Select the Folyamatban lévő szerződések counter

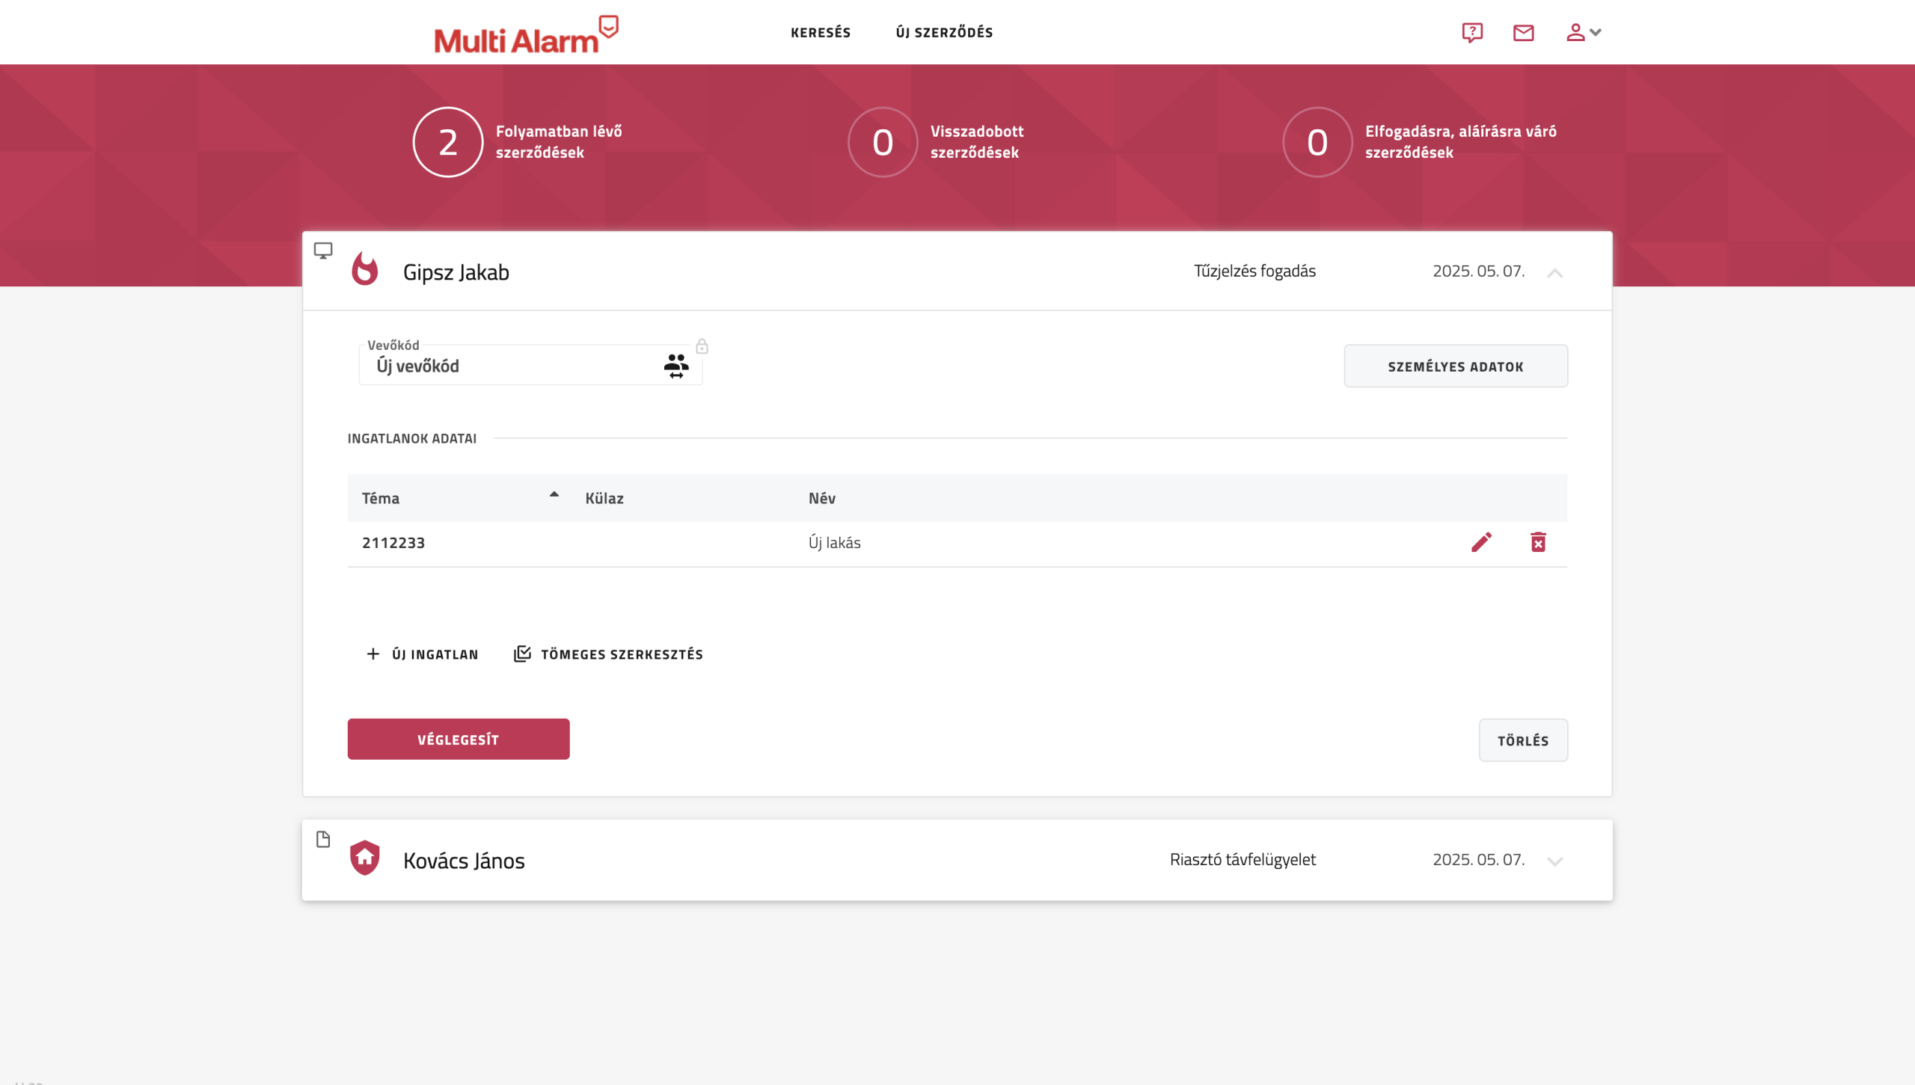(448, 142)
